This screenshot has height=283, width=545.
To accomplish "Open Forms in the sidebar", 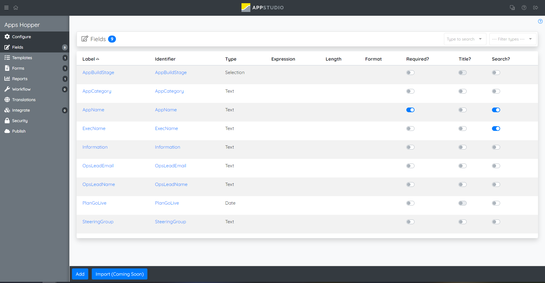I will (x=35, y=68).
